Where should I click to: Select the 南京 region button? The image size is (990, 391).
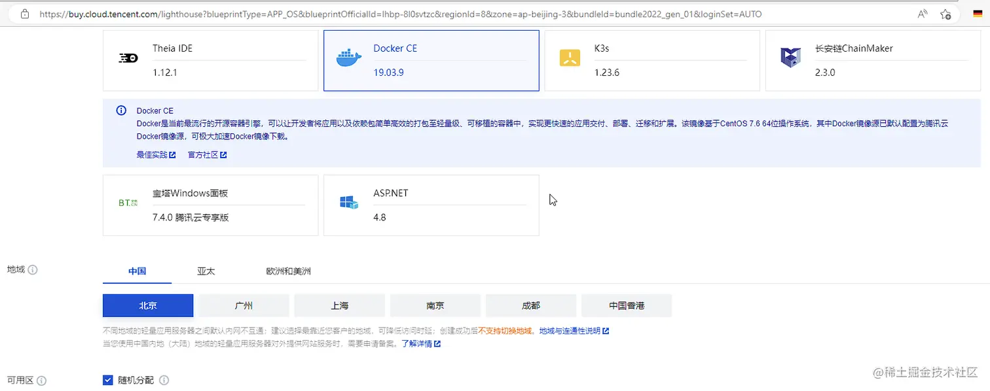(x=435, y=305)
